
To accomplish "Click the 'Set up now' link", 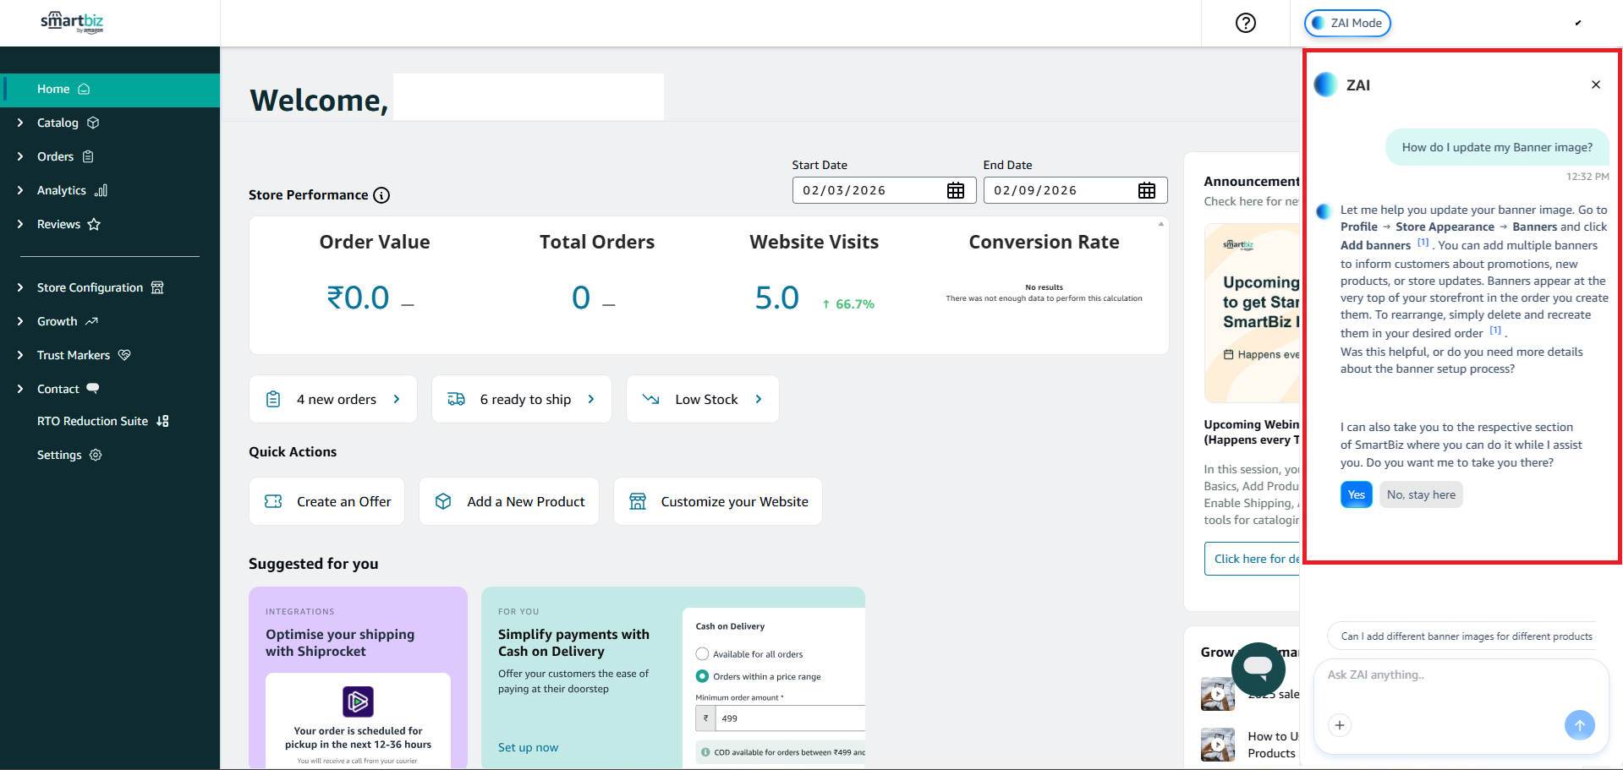I will tap(528, 747).
